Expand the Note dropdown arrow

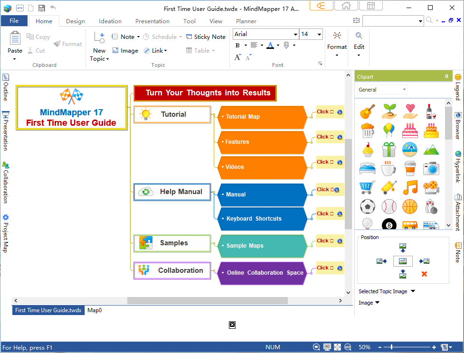(138, 37)
